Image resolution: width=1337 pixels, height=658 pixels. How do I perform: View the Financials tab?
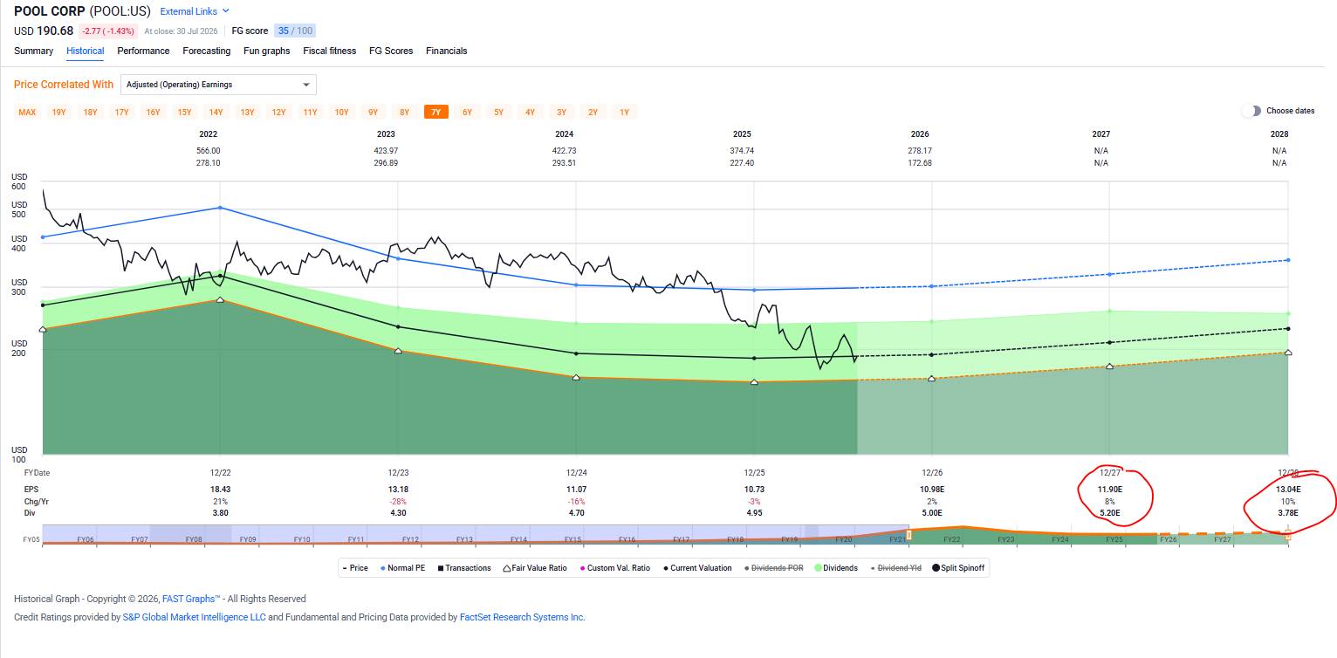pos(447,51)
